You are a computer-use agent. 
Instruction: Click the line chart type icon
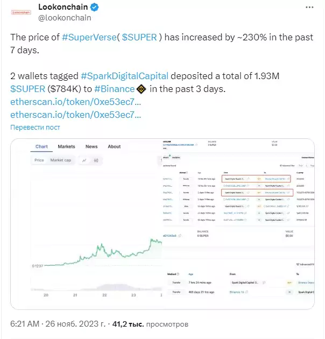click(84, 160)
